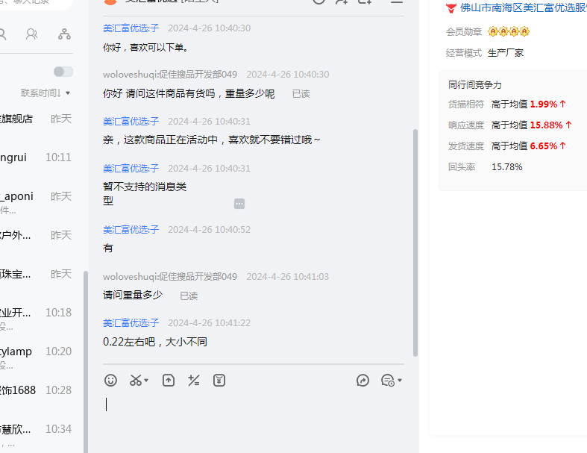Click the message 0.22左右吧，大小不同
The image size is (587, 453).
point(155,342)
